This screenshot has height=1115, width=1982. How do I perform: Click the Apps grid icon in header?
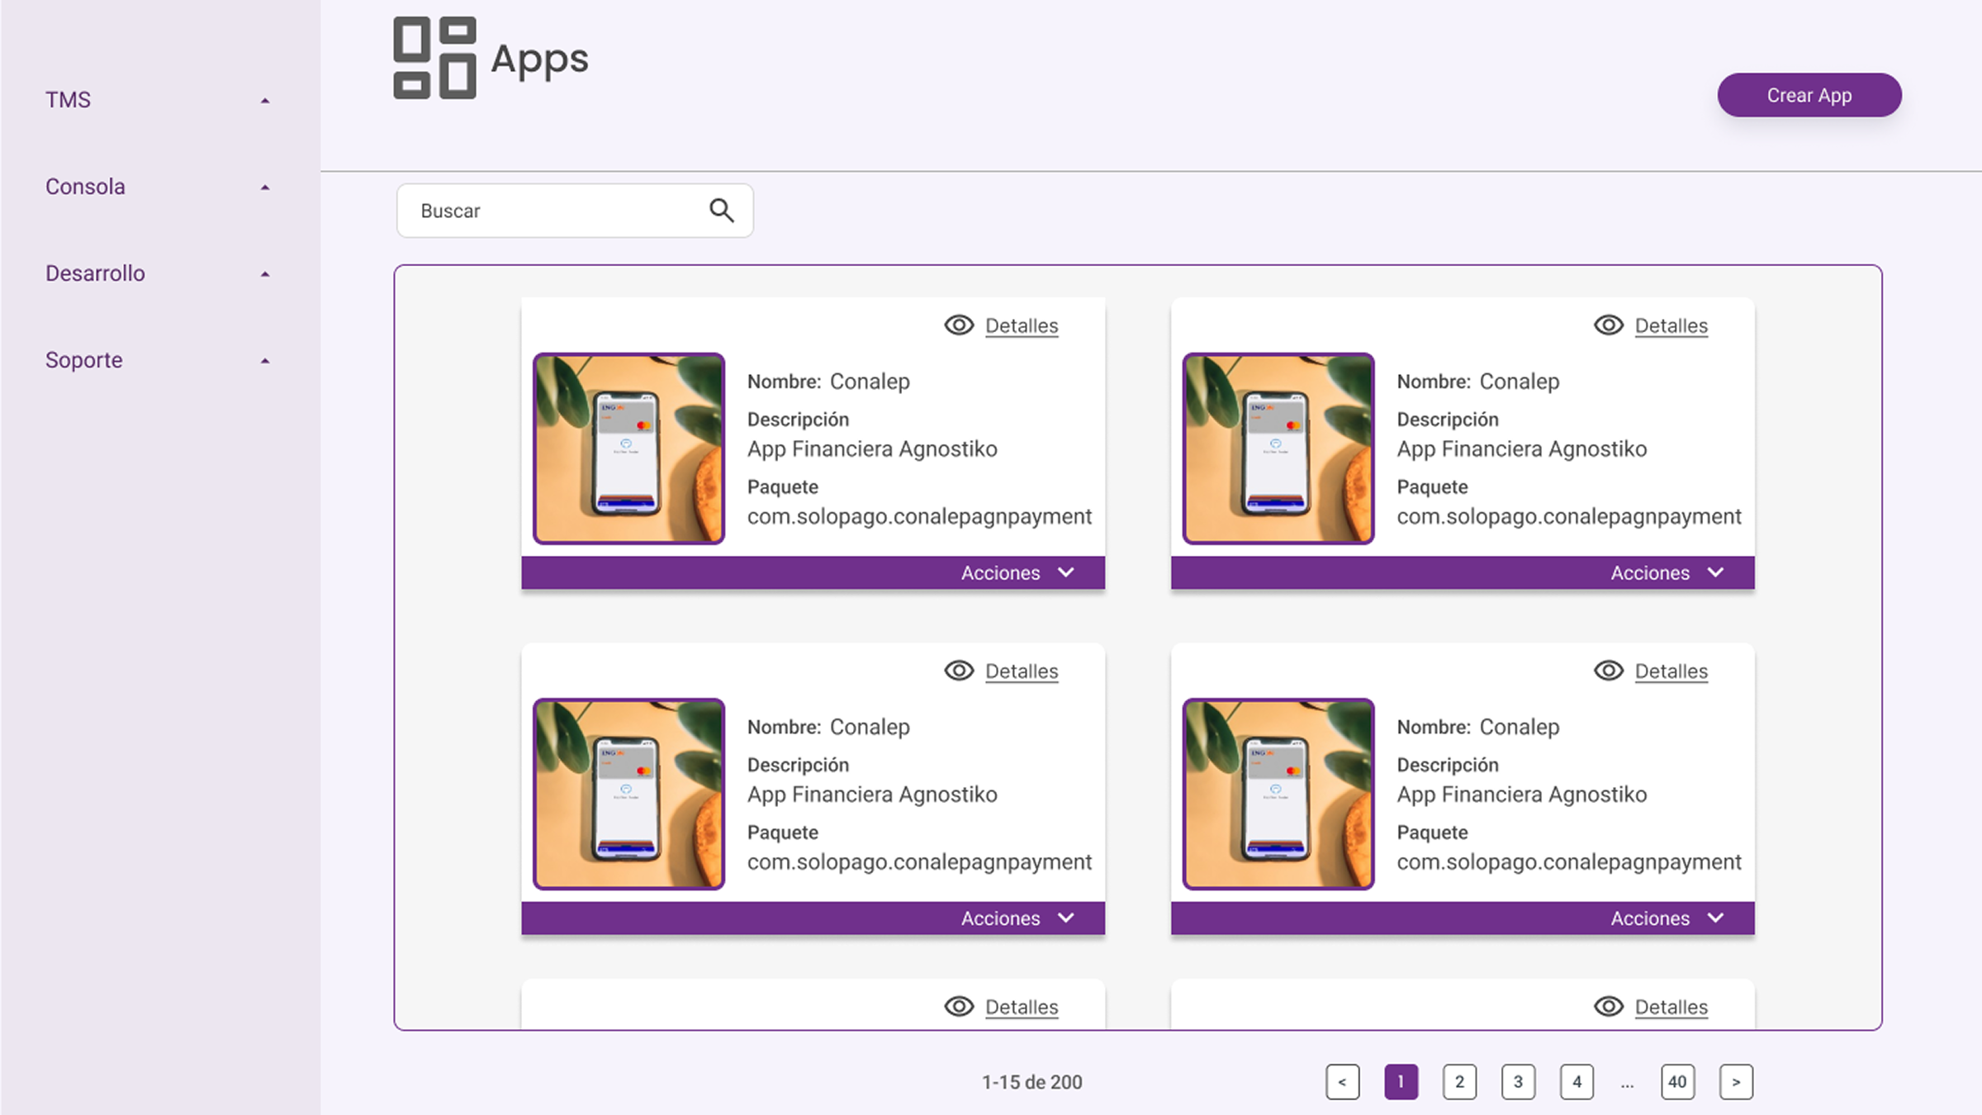pyautogui.click(x=434, y=58)
